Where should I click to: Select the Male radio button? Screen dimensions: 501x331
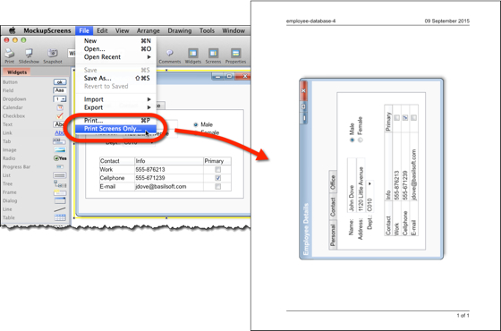196,124
